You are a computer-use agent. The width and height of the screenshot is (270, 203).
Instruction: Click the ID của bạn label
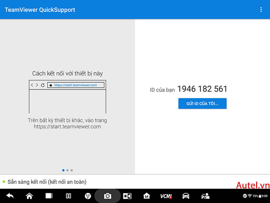(162, 90)
